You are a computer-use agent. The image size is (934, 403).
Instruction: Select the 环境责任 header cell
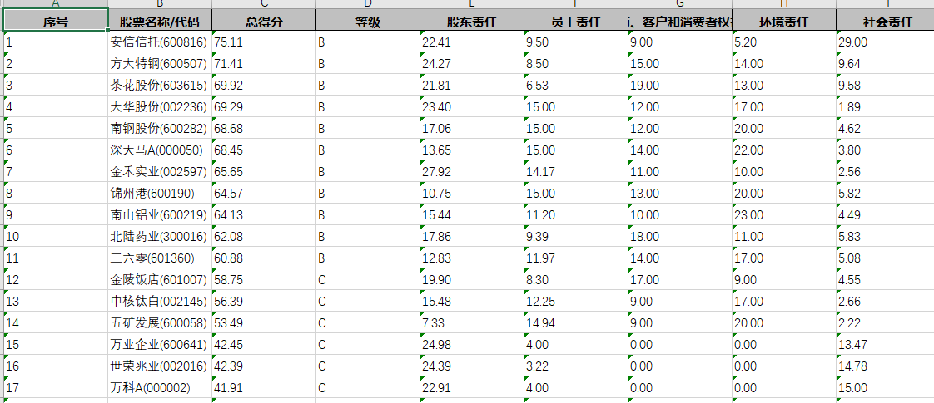tap(784, 20)
